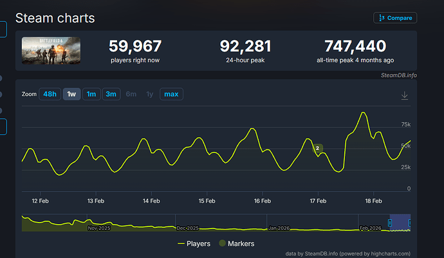Viewport: 444px width, 258px height.
Task: Click the 18 Feb axis label
Action: (x=373, y=201)
